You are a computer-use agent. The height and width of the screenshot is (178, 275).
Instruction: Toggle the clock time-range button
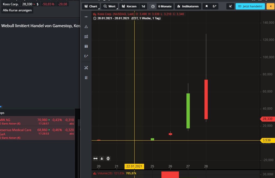pos(153,6)
